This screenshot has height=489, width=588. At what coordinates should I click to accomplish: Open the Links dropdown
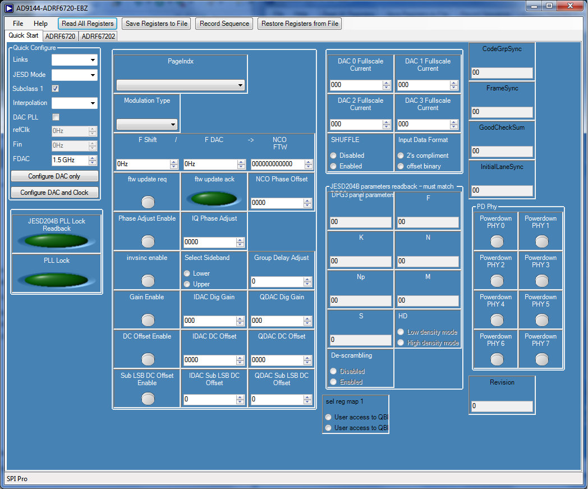coord(74,60)
